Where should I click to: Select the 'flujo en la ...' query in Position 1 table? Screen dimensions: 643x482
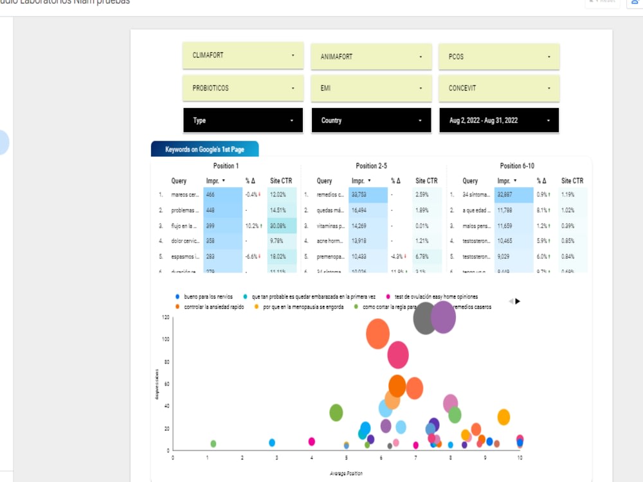[184, 226]
